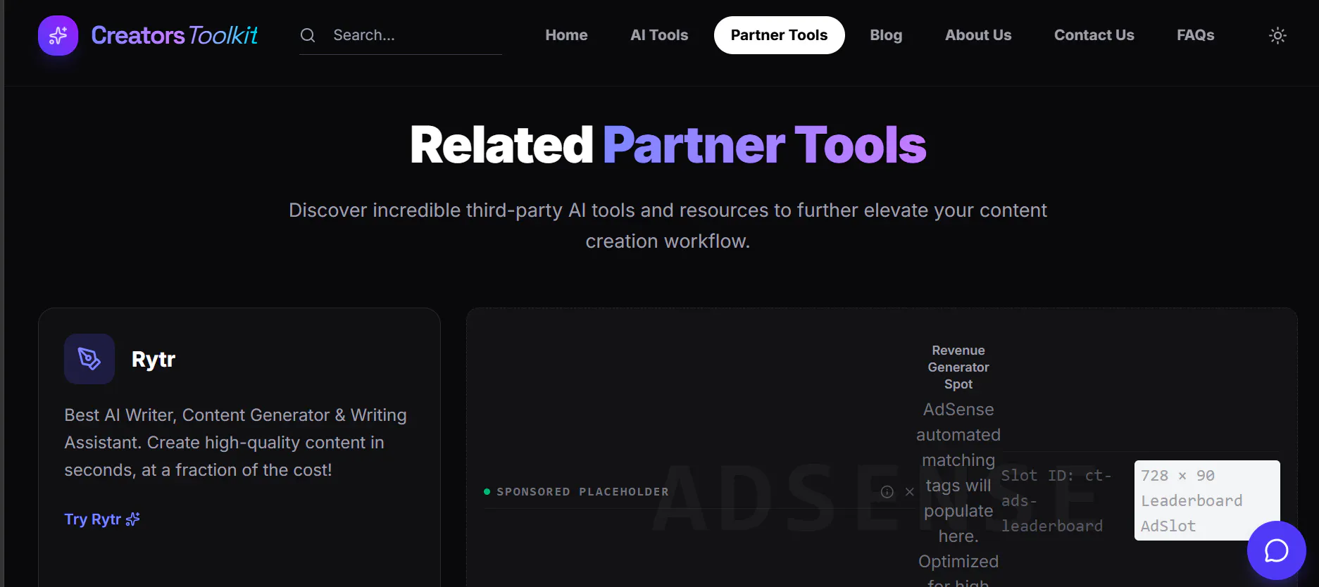The height and width of the screenshot is (587, 1319).
Task: Open the chat bubble widget
Action: (1276, 550)
